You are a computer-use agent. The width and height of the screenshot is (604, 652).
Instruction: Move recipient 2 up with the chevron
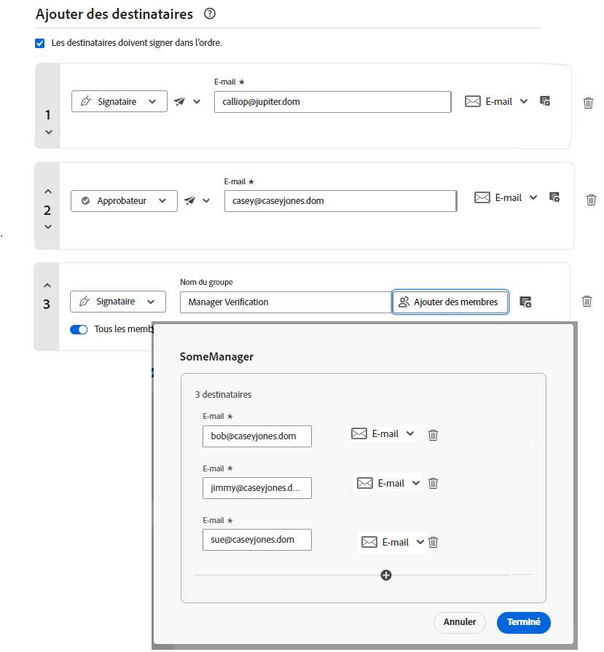pyautogui.click(x=47, y=192)
